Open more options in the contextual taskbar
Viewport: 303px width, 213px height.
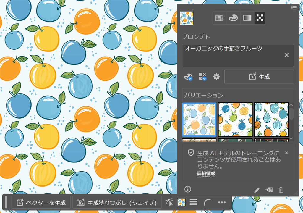pos(222,203)
